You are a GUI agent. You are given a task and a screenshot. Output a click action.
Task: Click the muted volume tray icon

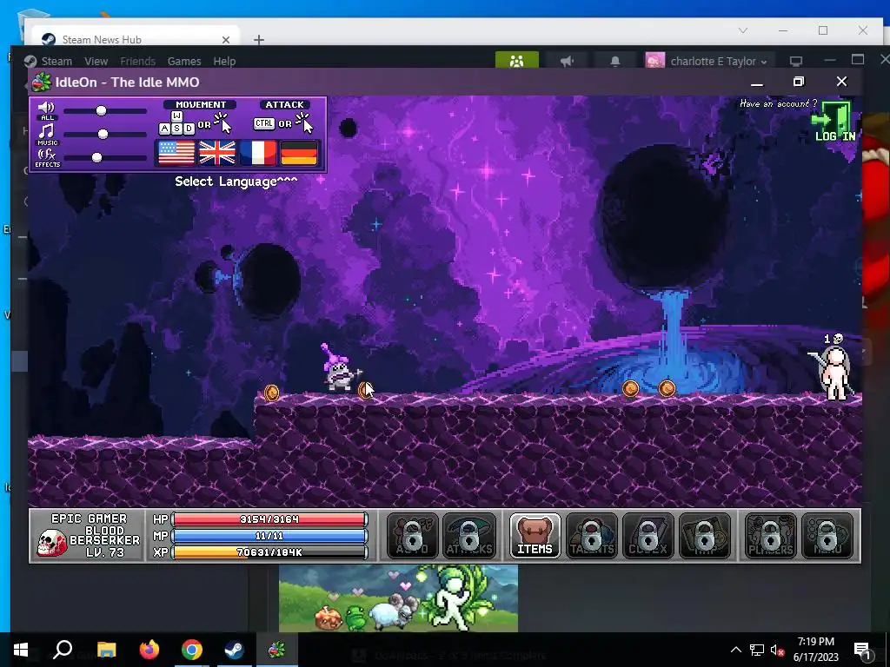(776, 650)
